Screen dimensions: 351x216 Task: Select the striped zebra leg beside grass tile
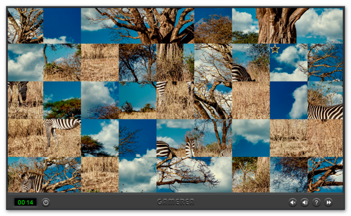pyautogui.click(x=175, y=100)
